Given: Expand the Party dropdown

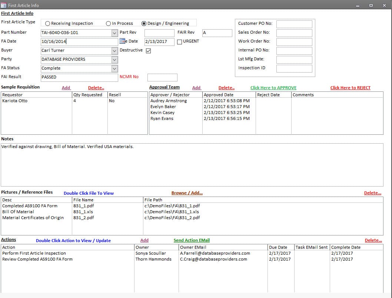Looking at the screenshot, I should 114,60.
